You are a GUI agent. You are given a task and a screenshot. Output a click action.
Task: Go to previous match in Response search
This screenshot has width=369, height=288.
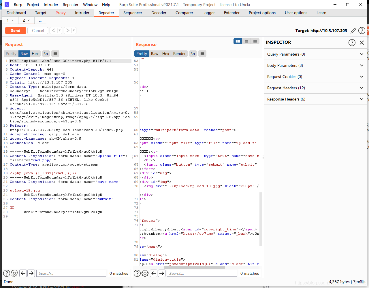154,273
